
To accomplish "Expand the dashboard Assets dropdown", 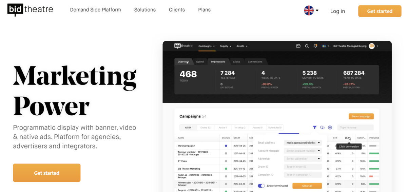I will 242,46.
